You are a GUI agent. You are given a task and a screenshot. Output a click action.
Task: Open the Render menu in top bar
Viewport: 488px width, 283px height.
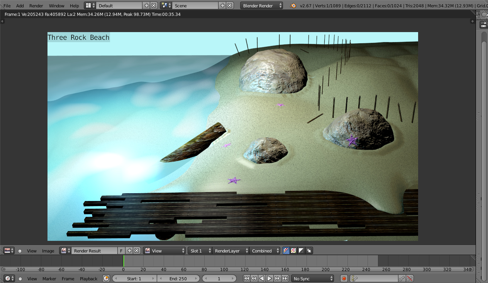[36, 6]
